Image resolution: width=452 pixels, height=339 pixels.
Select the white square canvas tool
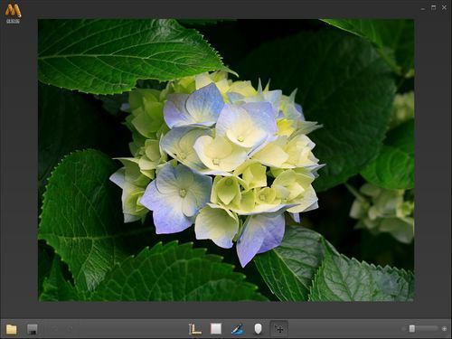pyautogui.click(x=216, y=328)
